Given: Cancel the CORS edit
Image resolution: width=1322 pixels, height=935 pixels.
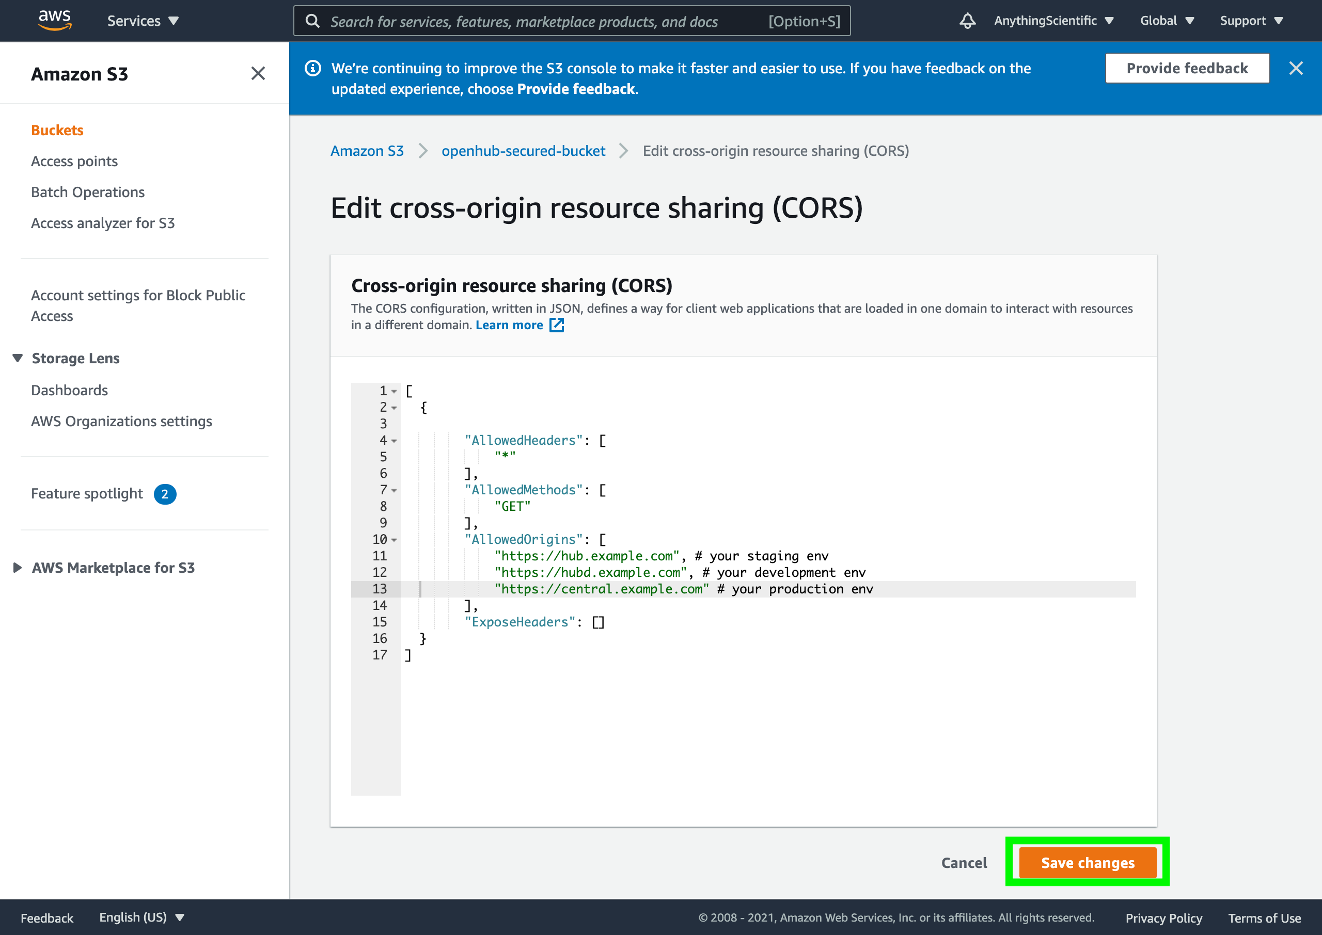Looking at the screenshot, I should (964, 862).
